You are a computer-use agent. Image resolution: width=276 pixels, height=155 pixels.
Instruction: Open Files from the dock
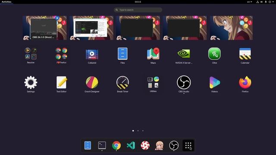click(x=88, y=146)
